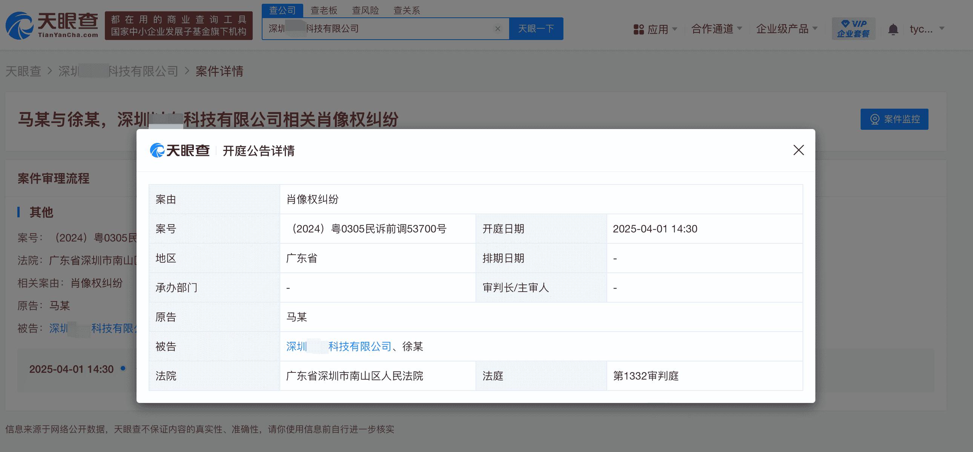Viewport: 973px width, 452px height.
Task: Clear the search box via the X icon
Action: 497,28
